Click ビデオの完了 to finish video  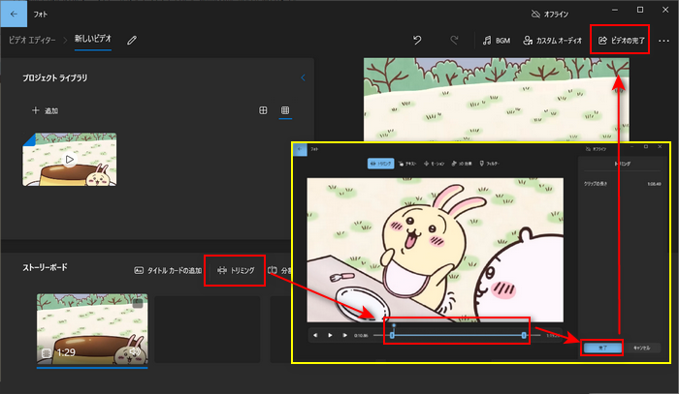[621, 41]
